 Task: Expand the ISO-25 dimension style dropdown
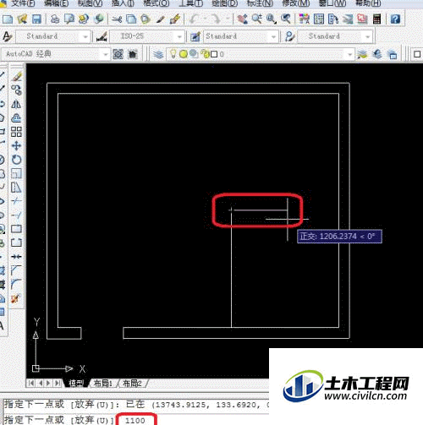tap(179, 36)
